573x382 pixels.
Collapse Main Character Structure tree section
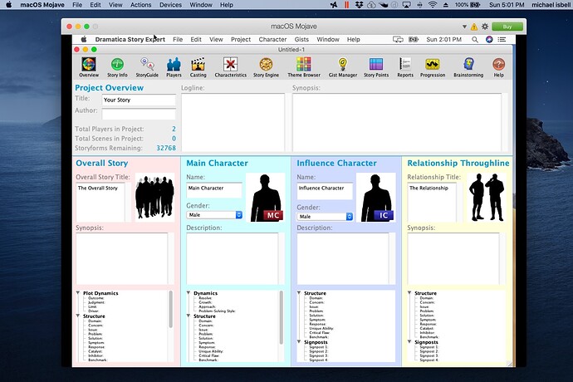point(189,316)
